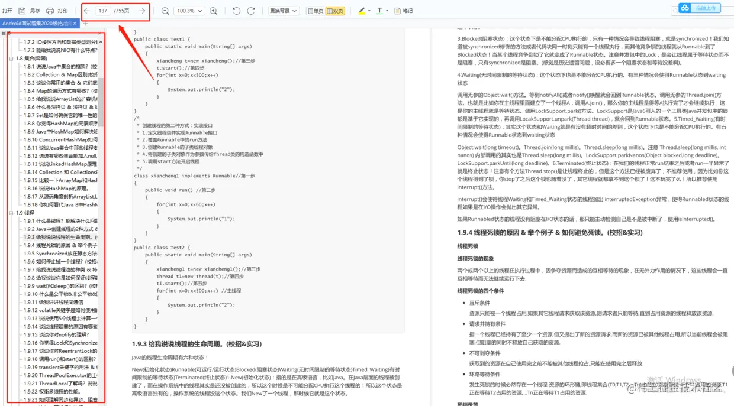Open outline item 1.8.14 Collection 和 Collections

coord(60,172)
